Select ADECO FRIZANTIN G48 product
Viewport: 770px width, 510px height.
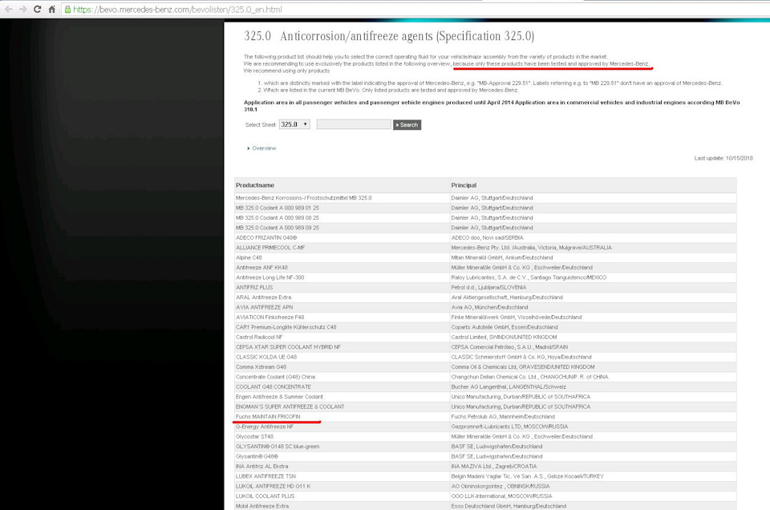pos(266,237)
